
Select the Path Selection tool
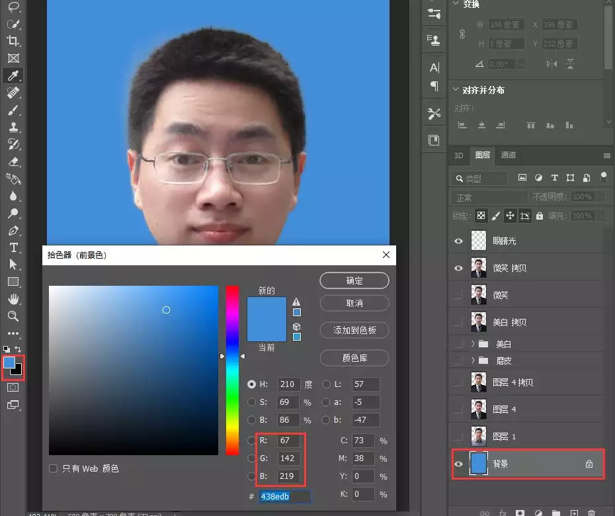[13, 265]
